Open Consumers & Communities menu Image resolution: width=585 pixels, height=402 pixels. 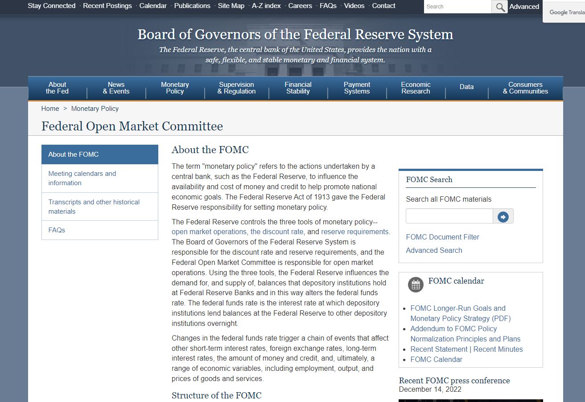click(525, 88)
